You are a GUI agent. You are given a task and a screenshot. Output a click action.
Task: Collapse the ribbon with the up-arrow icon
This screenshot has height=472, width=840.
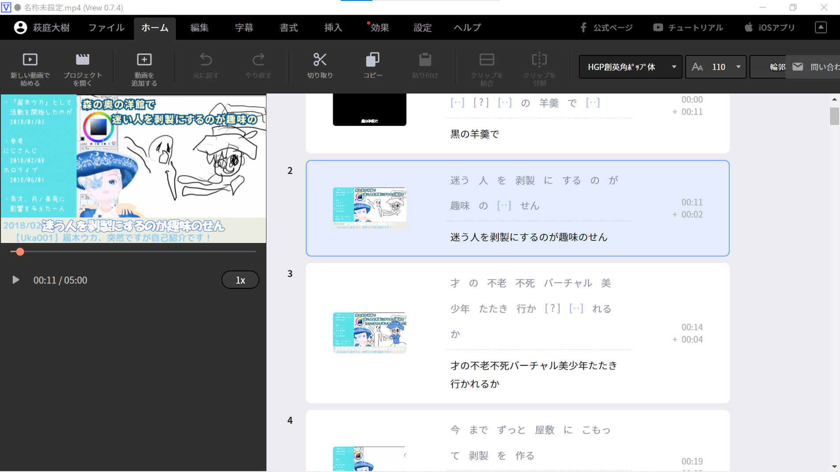point(821,27)
